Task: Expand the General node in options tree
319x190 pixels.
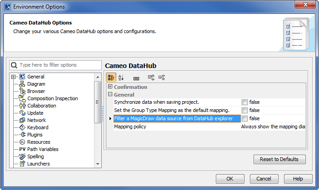Action: coord(14,77)
